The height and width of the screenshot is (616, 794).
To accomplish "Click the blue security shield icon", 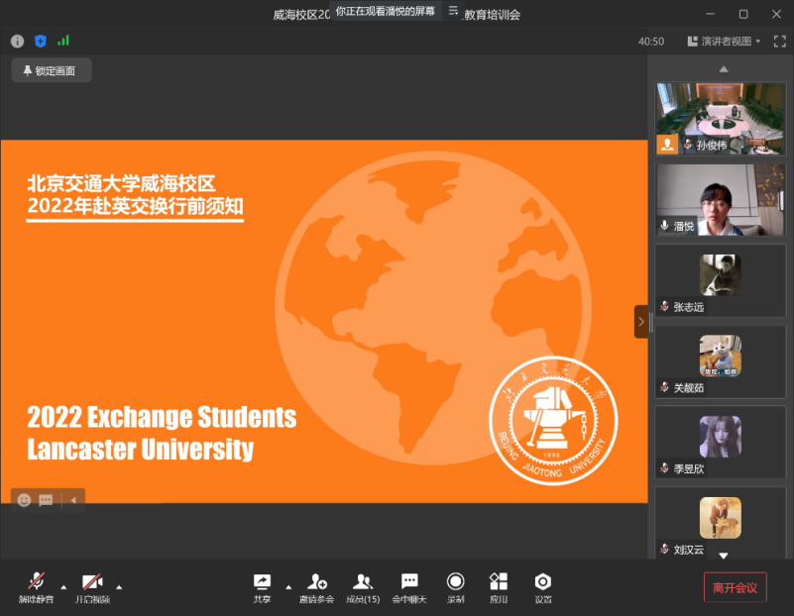I will [x=41, y=41].
